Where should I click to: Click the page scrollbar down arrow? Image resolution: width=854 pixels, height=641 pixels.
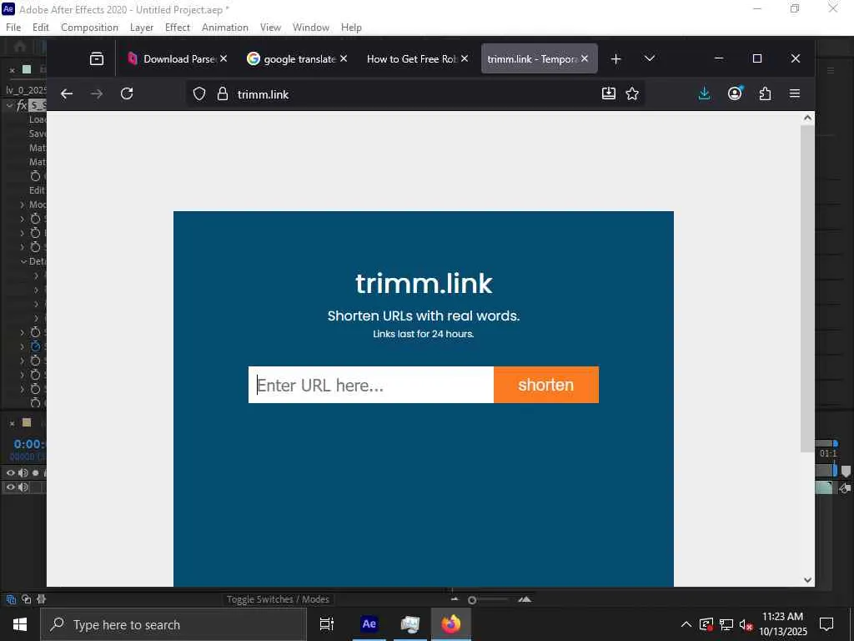(x=807, y=580)
